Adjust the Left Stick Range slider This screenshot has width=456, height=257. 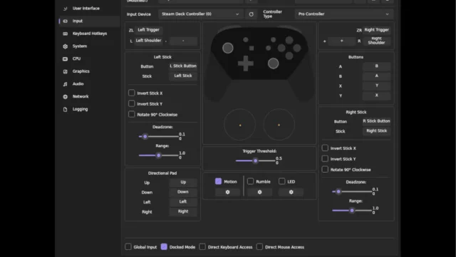tap(158, 156)
